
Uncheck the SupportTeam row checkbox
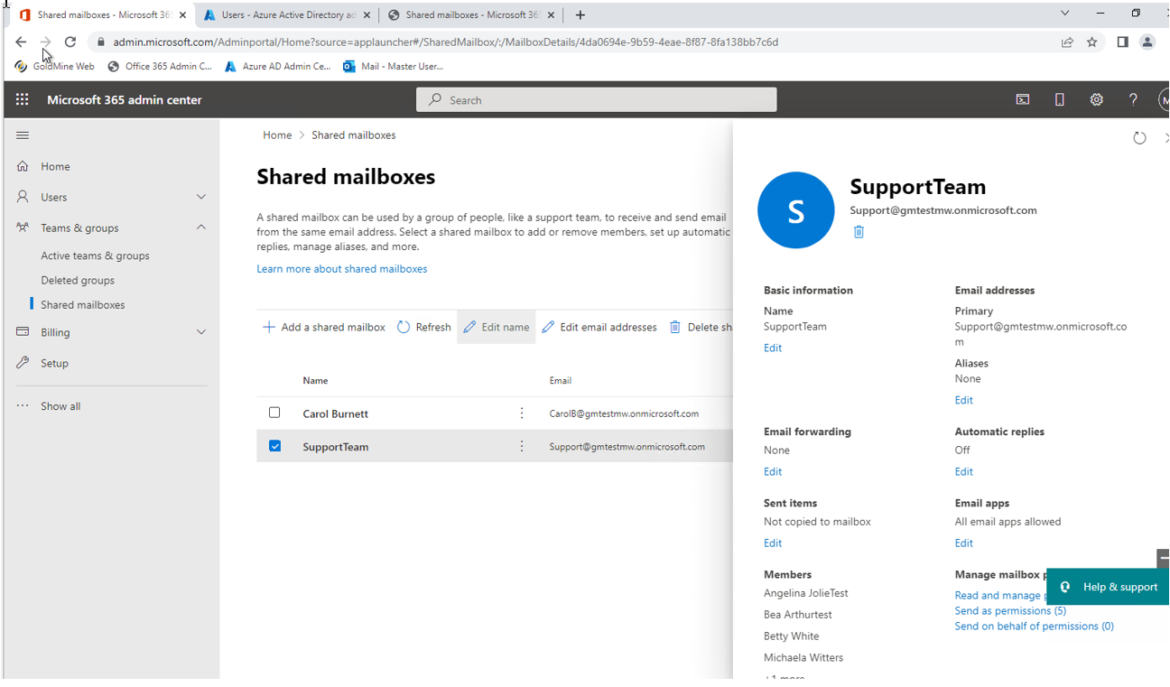click(x=274, y=445)
